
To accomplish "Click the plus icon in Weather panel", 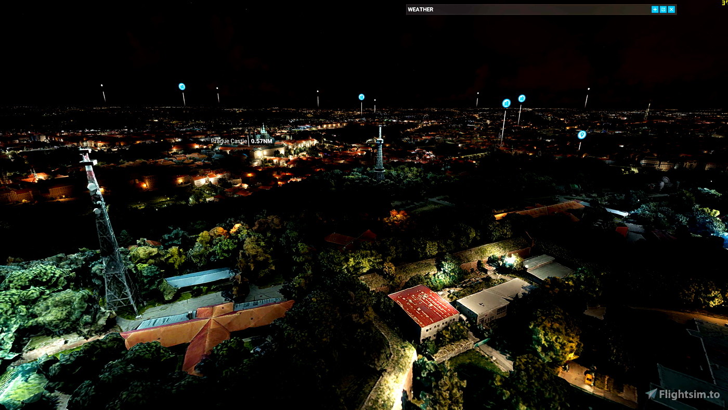I will 655,9.
